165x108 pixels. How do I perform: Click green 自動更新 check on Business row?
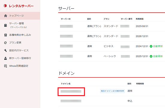click(151, 46)
